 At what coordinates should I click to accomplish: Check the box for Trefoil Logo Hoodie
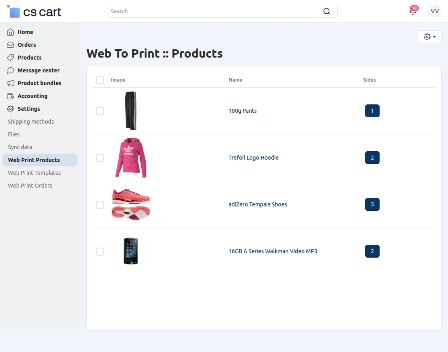100,158
